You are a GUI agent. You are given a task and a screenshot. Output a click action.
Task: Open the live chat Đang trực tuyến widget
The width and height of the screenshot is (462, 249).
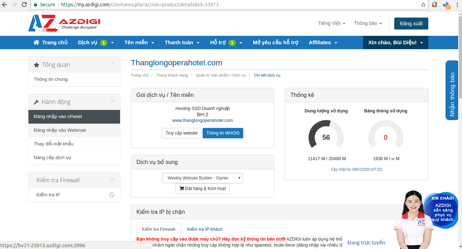point(366,243)
